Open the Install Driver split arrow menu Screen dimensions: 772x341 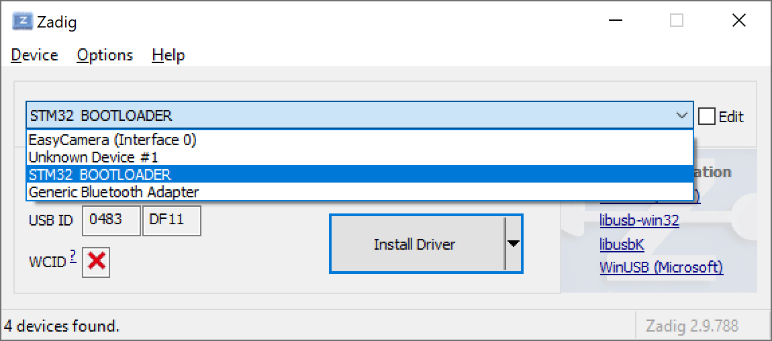pos(514,244)
